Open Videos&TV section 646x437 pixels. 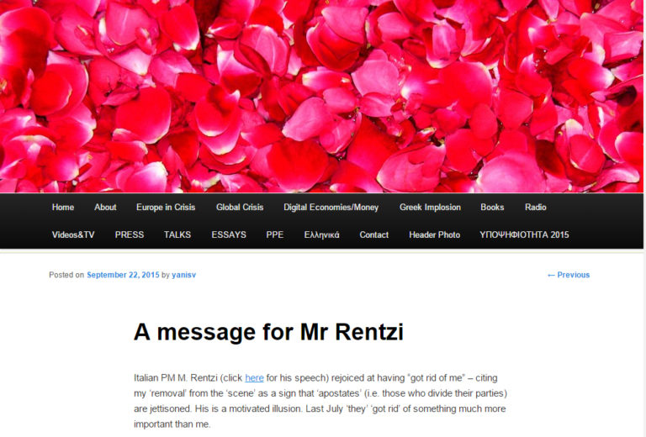[x=73, y=235]
